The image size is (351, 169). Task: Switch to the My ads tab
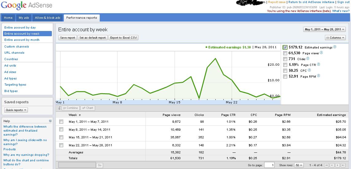click(x=24, y=18)
